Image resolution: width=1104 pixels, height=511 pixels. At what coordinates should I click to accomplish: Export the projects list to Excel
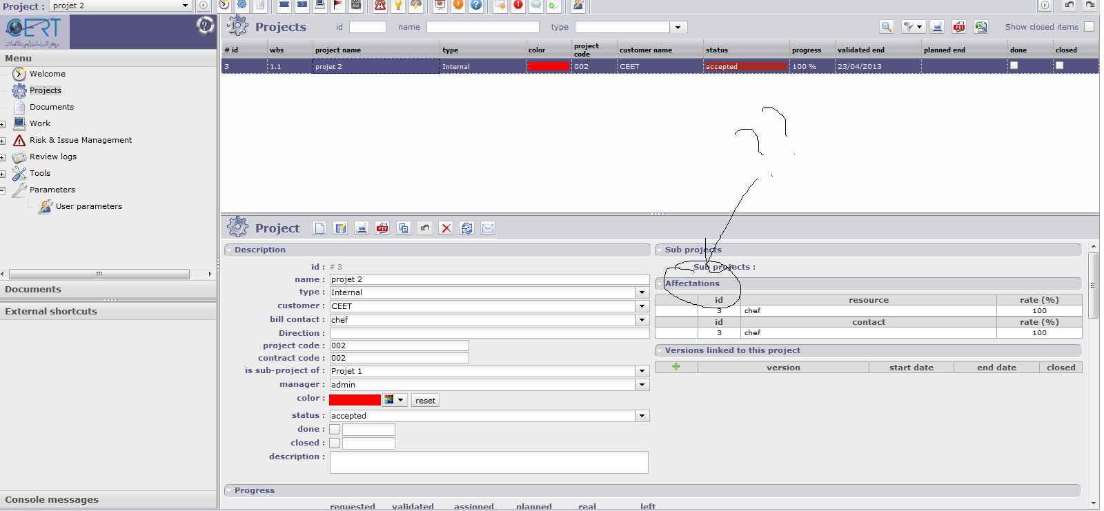tap(980, 27)
